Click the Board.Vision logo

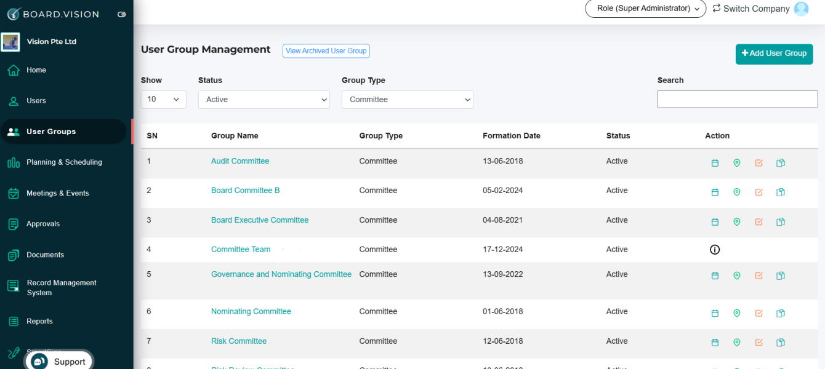53,14
